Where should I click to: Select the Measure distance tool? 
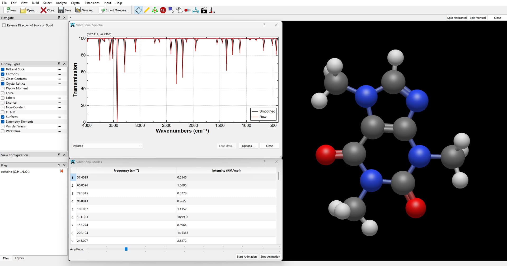pos(196,10)
